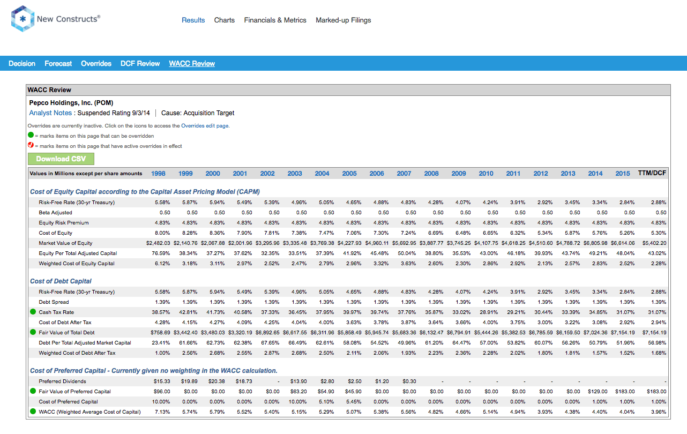Viewport: 687px width, 434px height.
Task: Switch to the DCF Review tab
Action: [x=140, y=63]
